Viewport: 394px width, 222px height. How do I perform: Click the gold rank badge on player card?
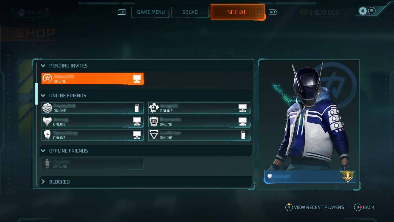click(347, 176)
